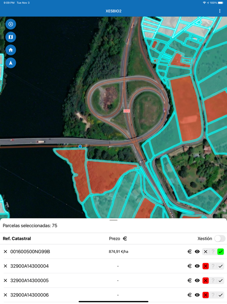Select green check for parcel 001600500NG99B
The image size is (227, 304).
pyautogui.click(x=221, y=252)
